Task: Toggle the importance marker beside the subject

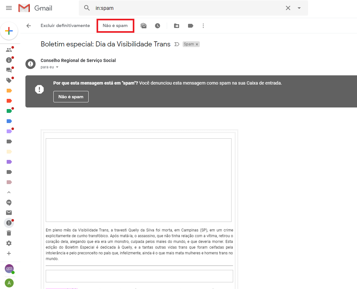Action: [177, 44]
